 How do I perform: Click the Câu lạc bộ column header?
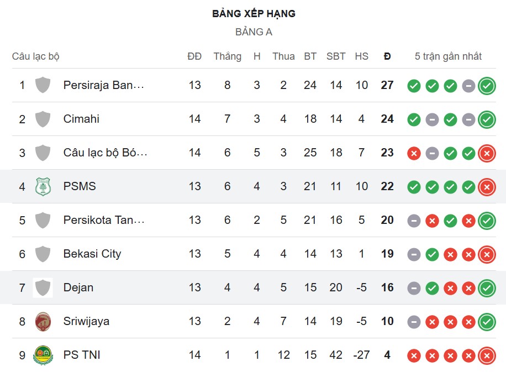click(38, 56)
